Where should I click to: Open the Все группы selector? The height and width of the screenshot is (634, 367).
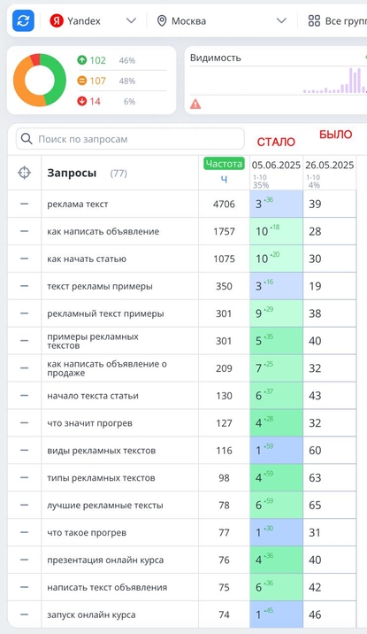[337, 20]
